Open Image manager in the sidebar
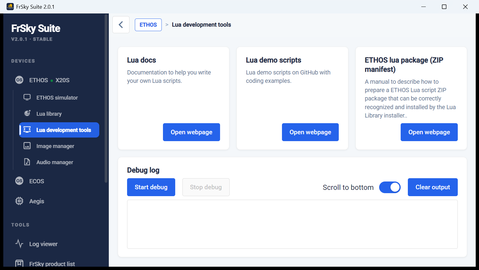The image size is (479, 270). [x=59, y=146]
